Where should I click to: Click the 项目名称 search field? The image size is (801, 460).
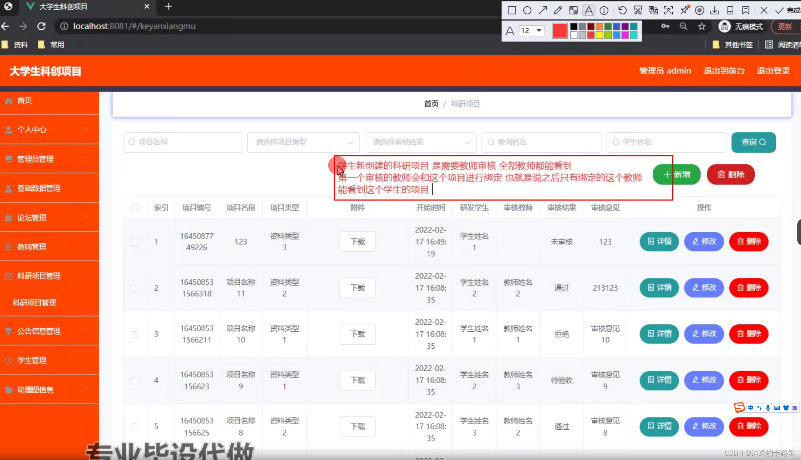183,142
